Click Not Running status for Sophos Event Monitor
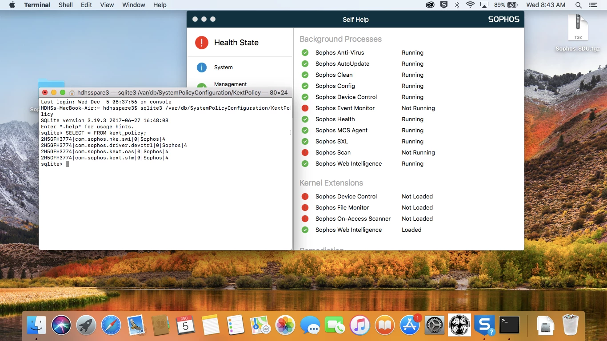607x341 pixels. (418, 108)
